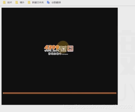
Task: Open the 墙外 bookmark folder
Action: pos(20,3)
